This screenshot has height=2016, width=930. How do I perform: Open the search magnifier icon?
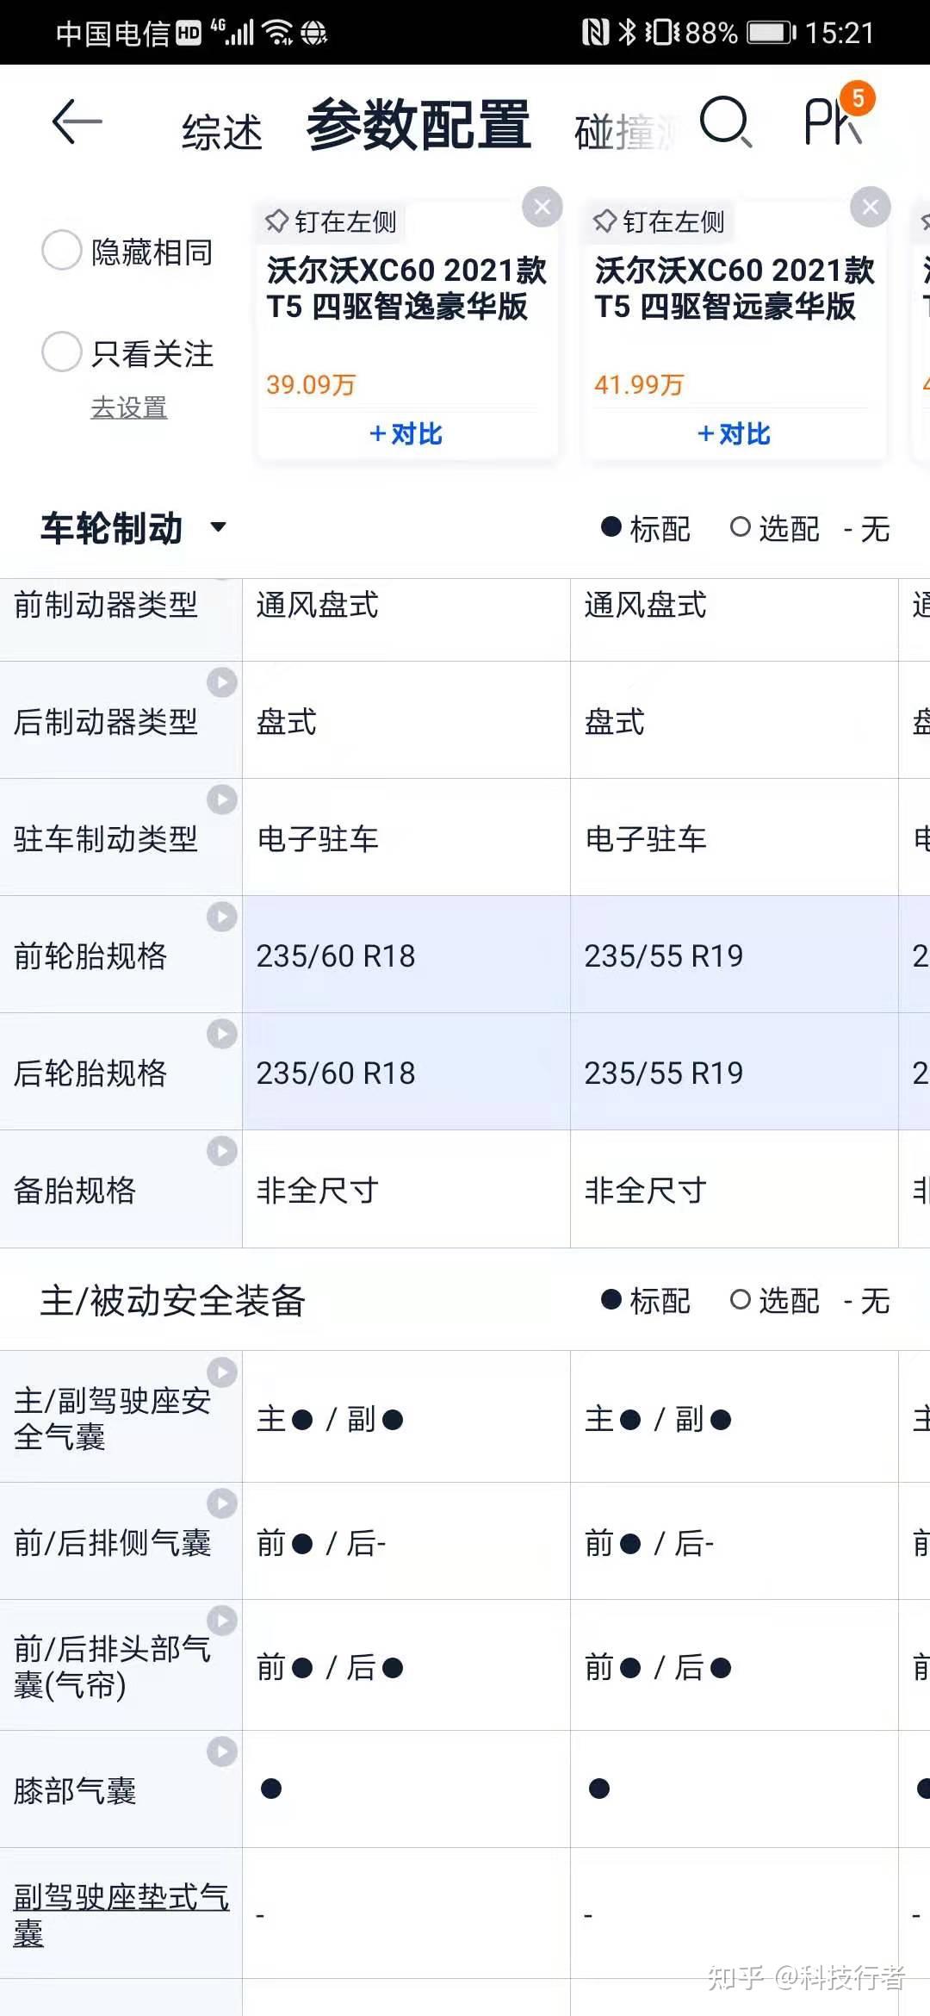point(725,122)
